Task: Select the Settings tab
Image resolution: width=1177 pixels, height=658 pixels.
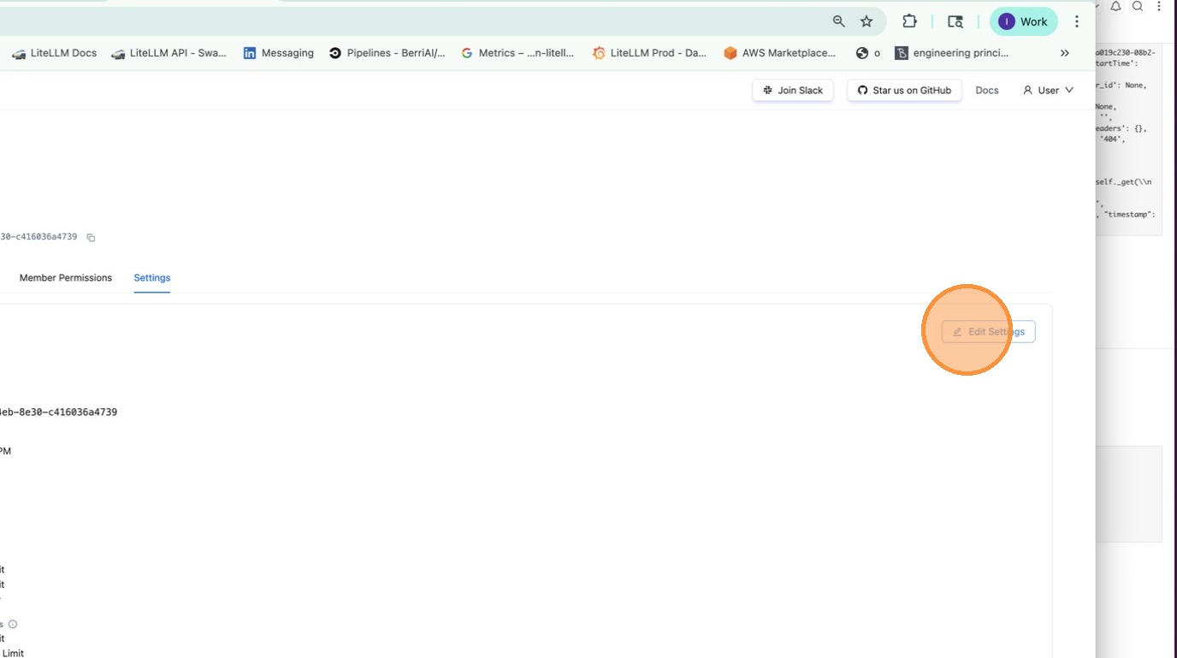Action: click(152, 278)
